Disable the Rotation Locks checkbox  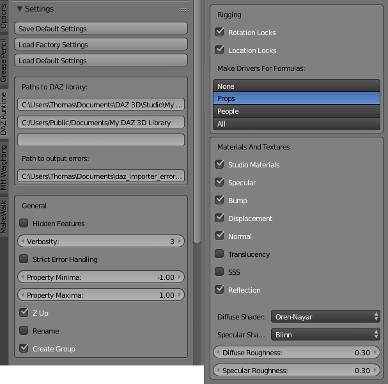(x=219, y=32)
